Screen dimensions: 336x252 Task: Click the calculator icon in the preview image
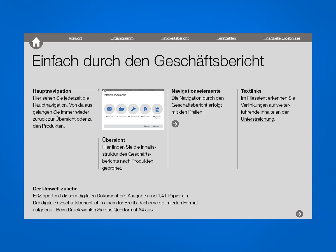coord(157,109)
